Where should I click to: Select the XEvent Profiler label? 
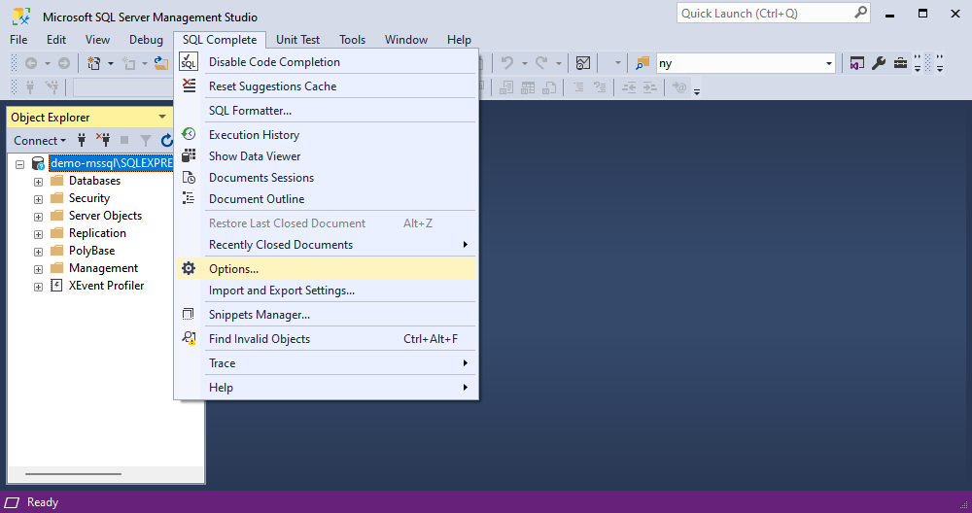tap(106, 285)
